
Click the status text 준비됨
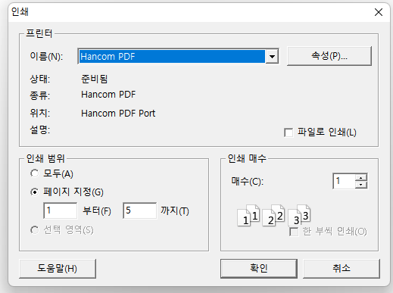[x=95, y=79]
